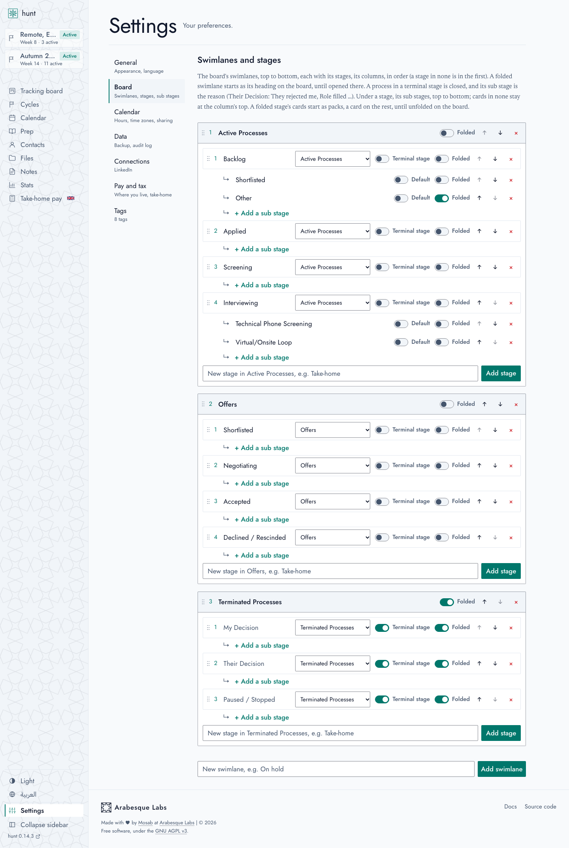This screenshot has width=569, height=848.
Task: Change swimlane of Paused / Stopped stage
Action: (333, 699)
